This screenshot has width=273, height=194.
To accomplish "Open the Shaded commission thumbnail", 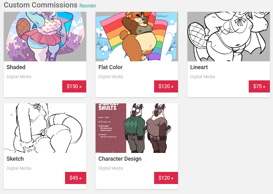I will [x=45, y=36].
